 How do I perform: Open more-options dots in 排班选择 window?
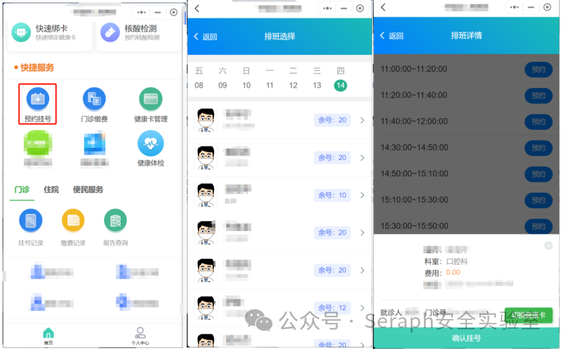point(327,8)
